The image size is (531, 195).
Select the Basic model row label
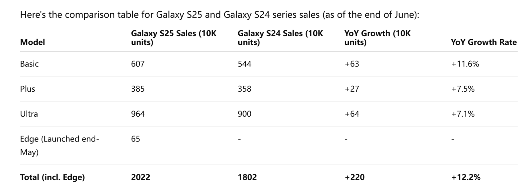[x=29, y=64]
